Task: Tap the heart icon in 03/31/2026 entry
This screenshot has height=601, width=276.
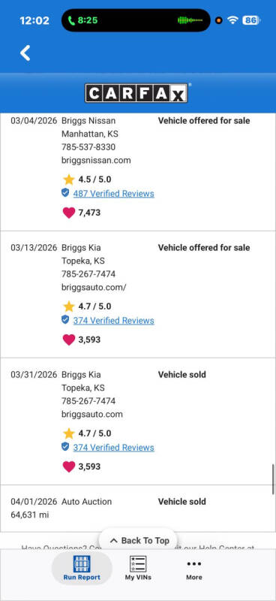Action: [69, 467]
